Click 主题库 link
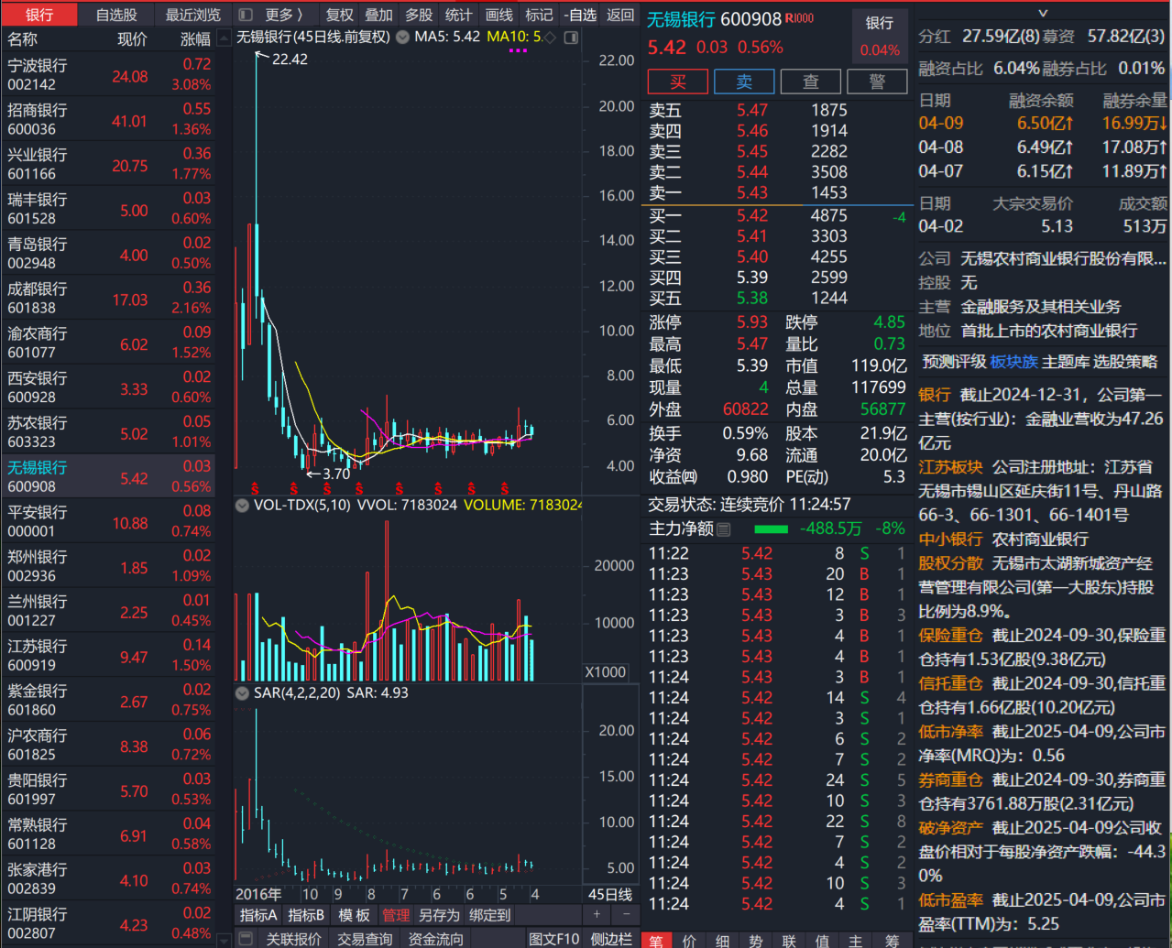 (x=1067, y=362)
